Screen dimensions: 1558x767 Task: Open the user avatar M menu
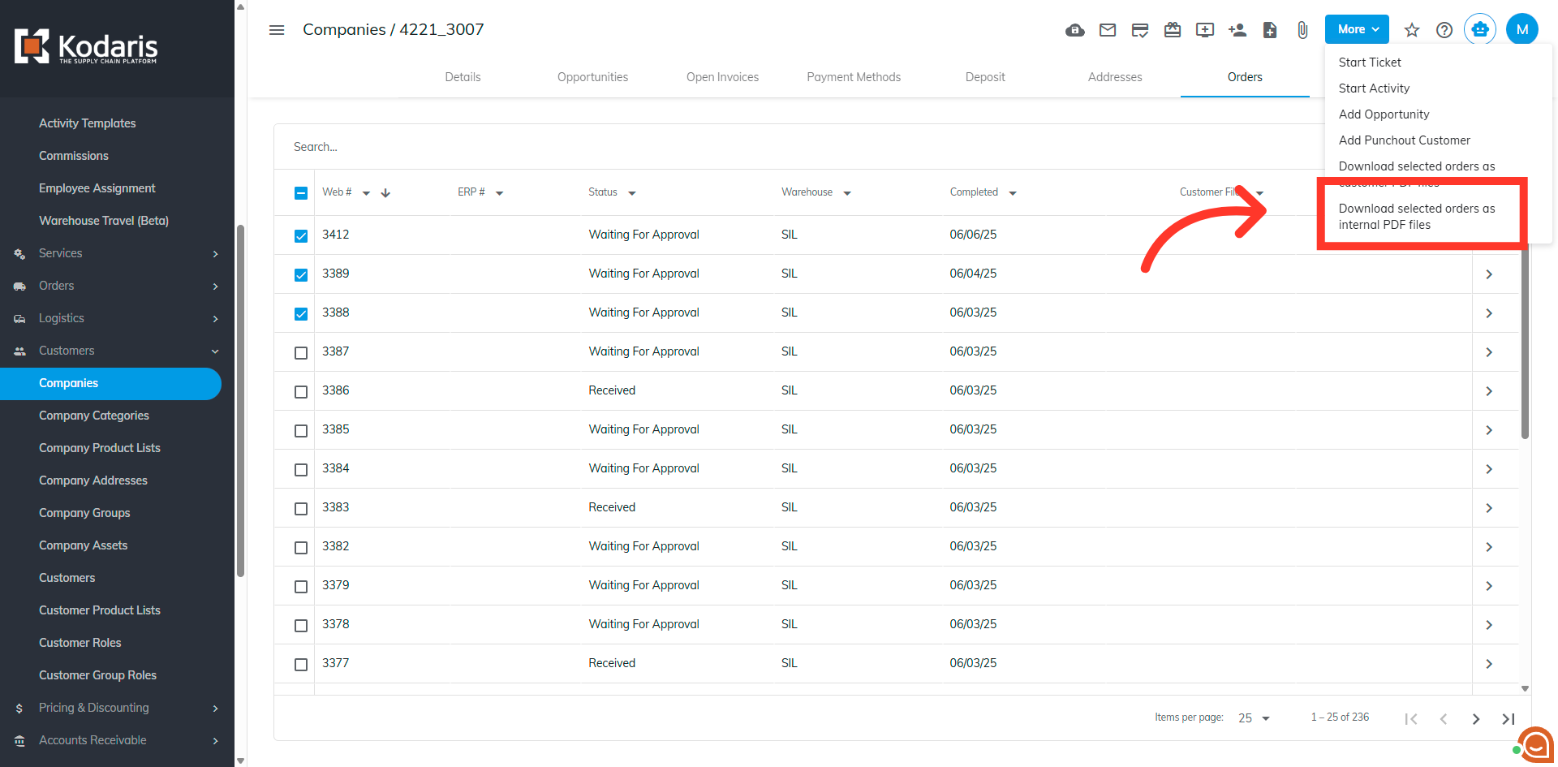tap(1522, 29)
